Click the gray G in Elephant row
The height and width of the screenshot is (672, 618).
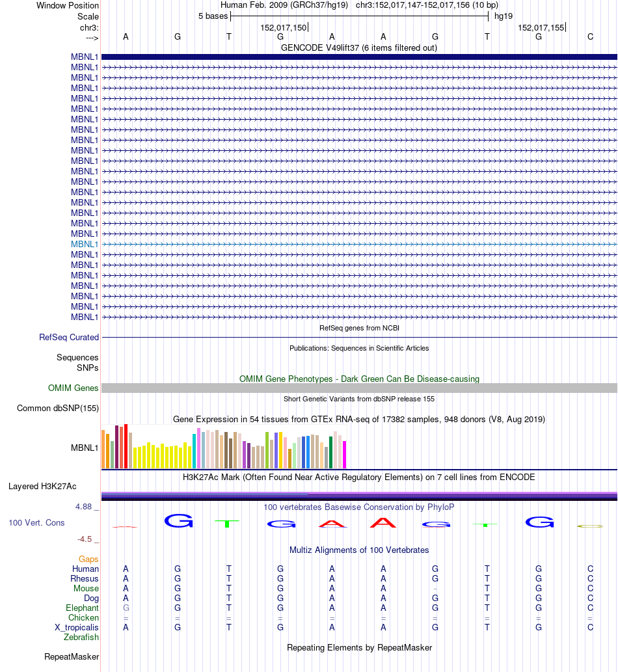[x=126, y=608]
